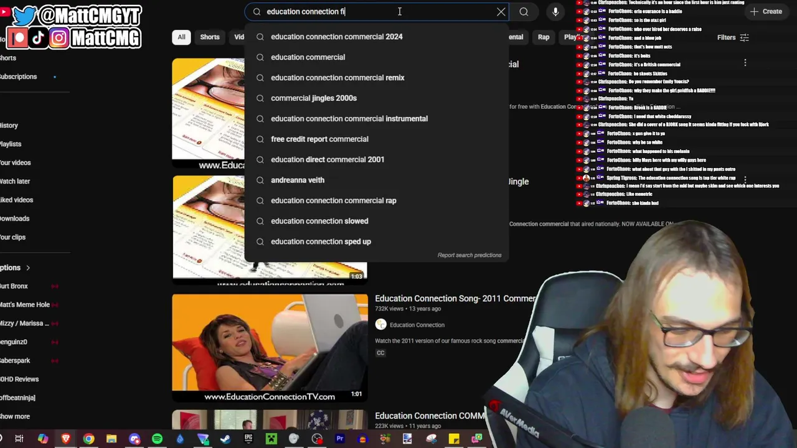This screenshot has width=797, height=448.
Task: Click the Windows Task View taskbar icon
Action: coord(19,439)
